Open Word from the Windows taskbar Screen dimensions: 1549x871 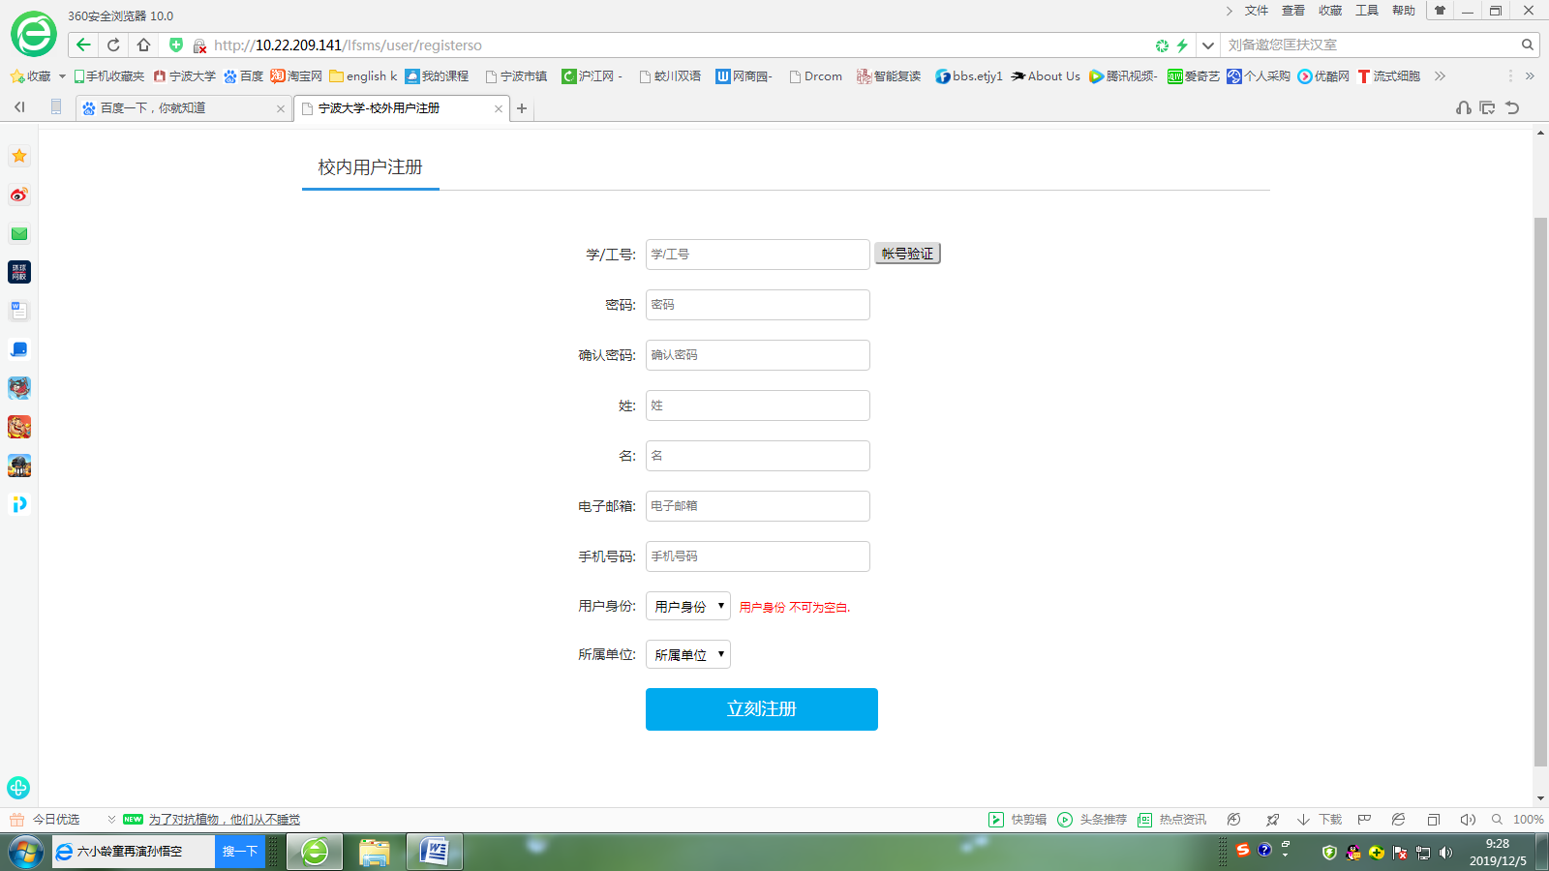coord(435,852)
